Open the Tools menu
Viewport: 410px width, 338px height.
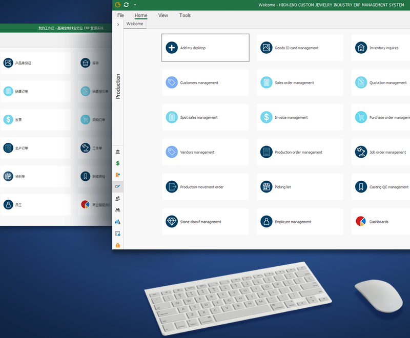point(185,15)
